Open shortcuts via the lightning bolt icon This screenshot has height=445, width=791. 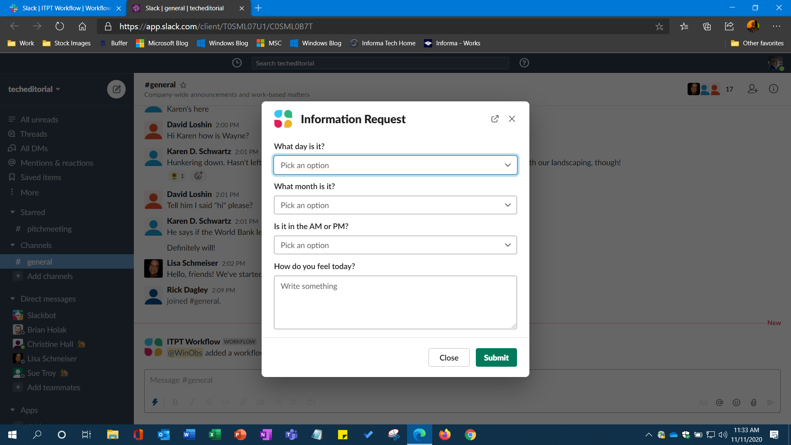[x=155, y=402]
